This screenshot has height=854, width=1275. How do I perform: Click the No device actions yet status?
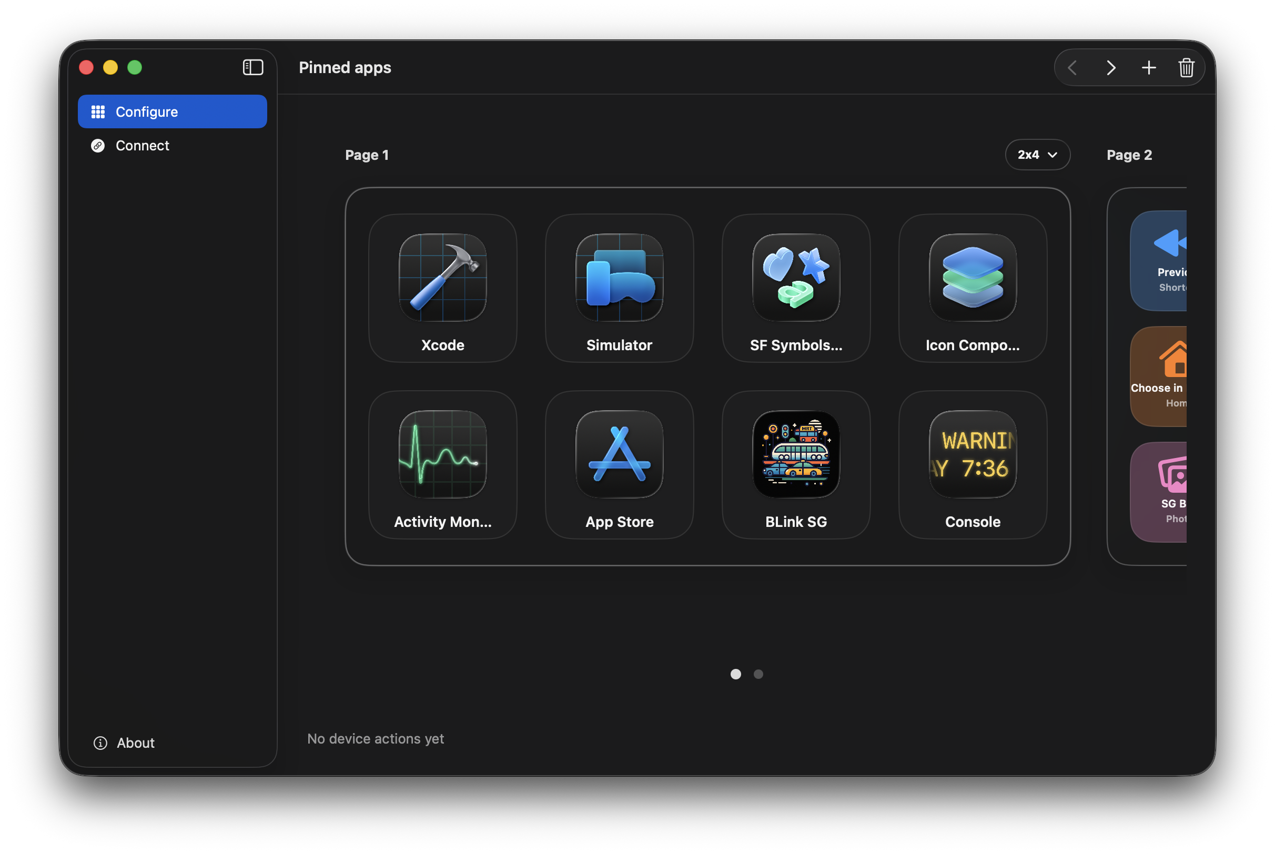point(375,738)
